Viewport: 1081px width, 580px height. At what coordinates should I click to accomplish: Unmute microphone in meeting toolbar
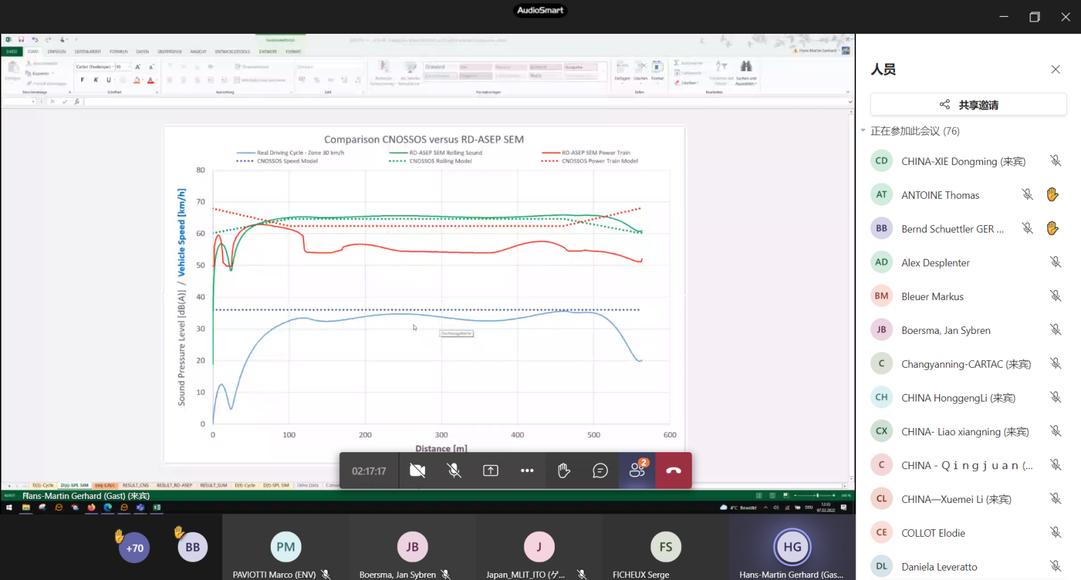tap(454, 470)
